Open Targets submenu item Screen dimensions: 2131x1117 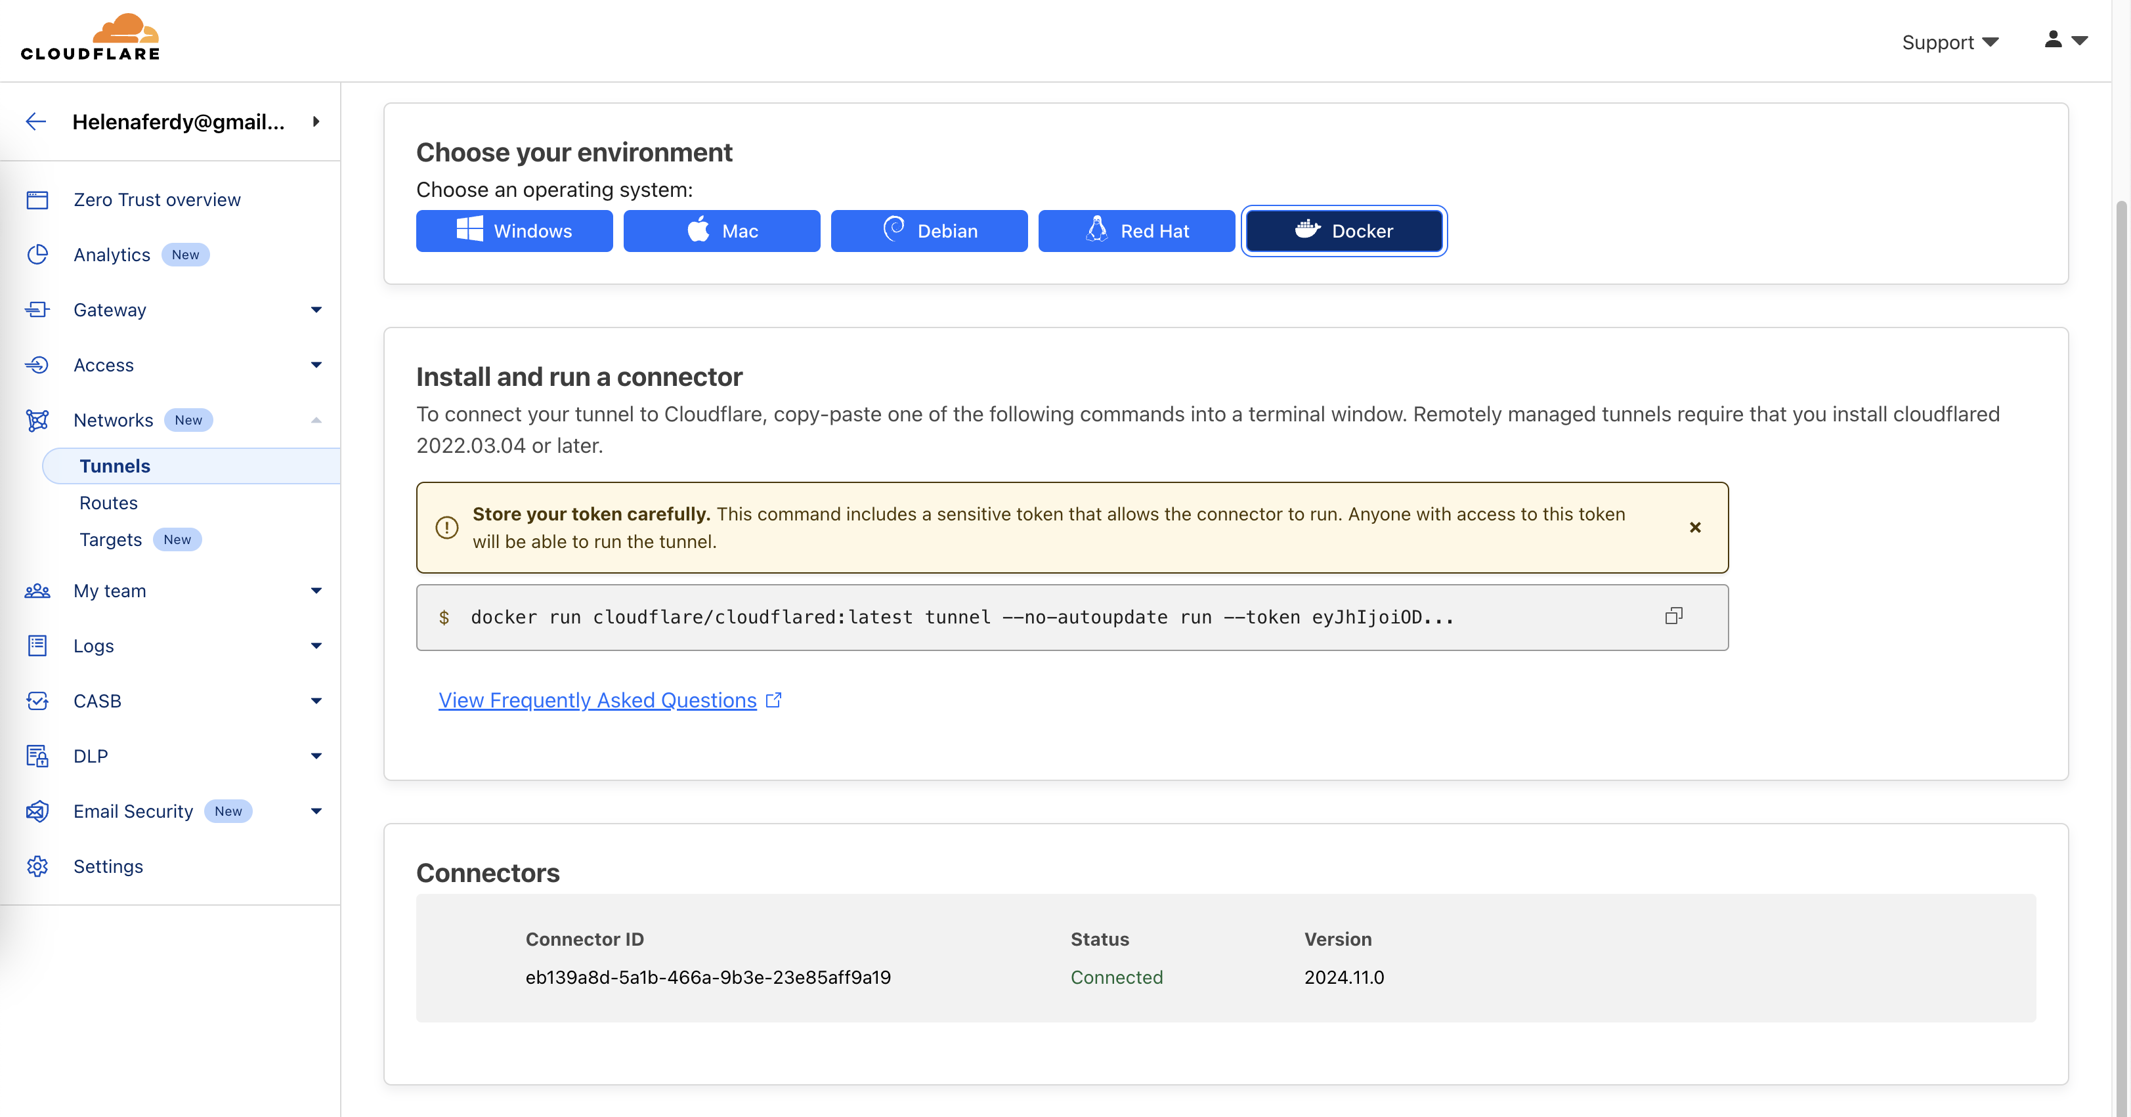tap(111, 540)
